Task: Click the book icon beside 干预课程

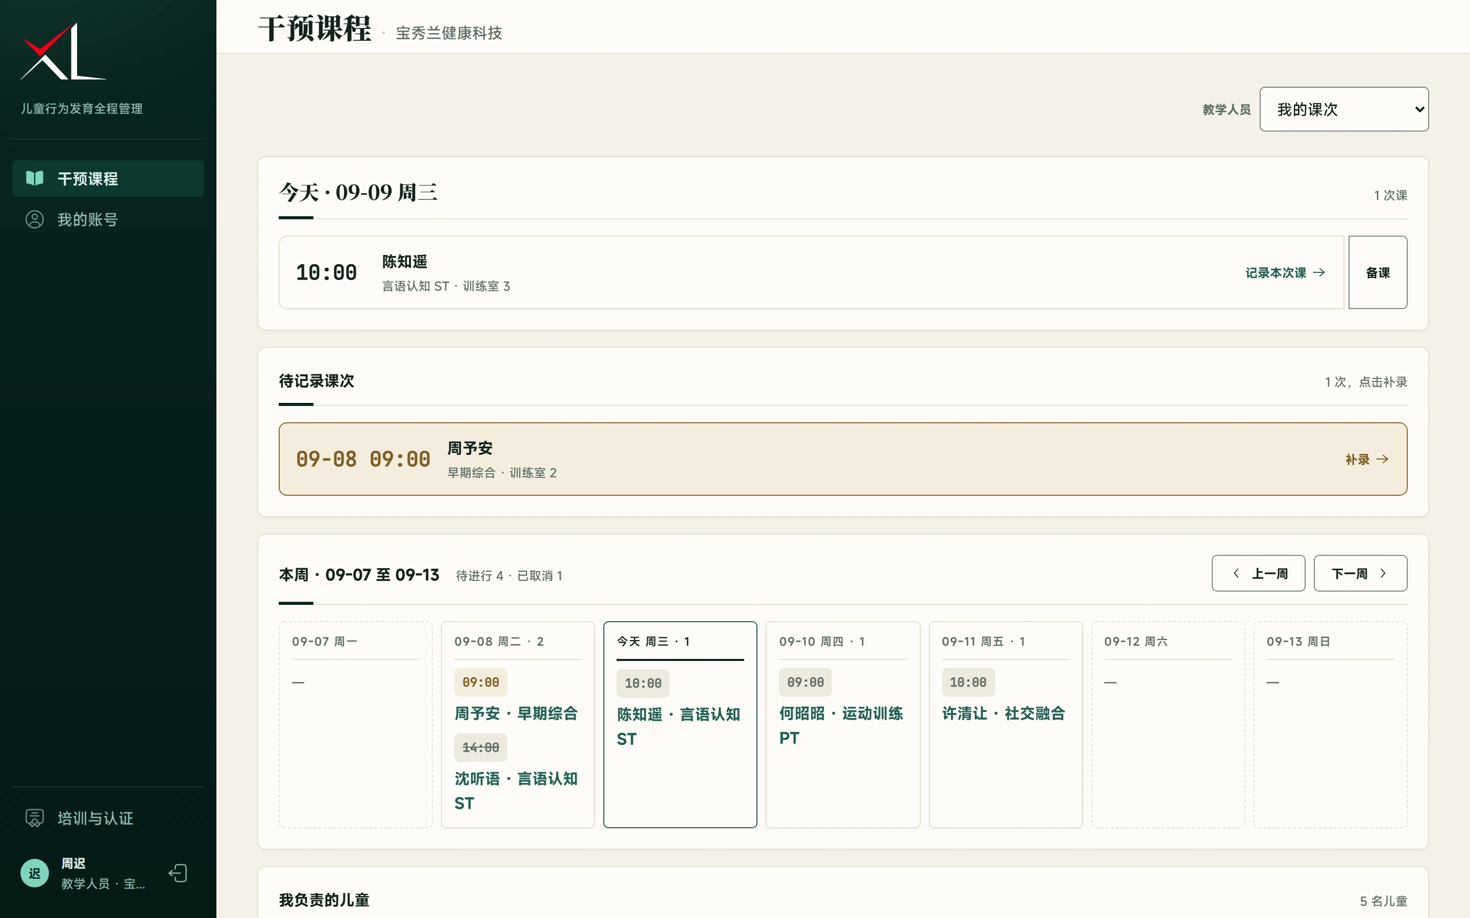Action: pyautogui.click(x=35, y=178)
